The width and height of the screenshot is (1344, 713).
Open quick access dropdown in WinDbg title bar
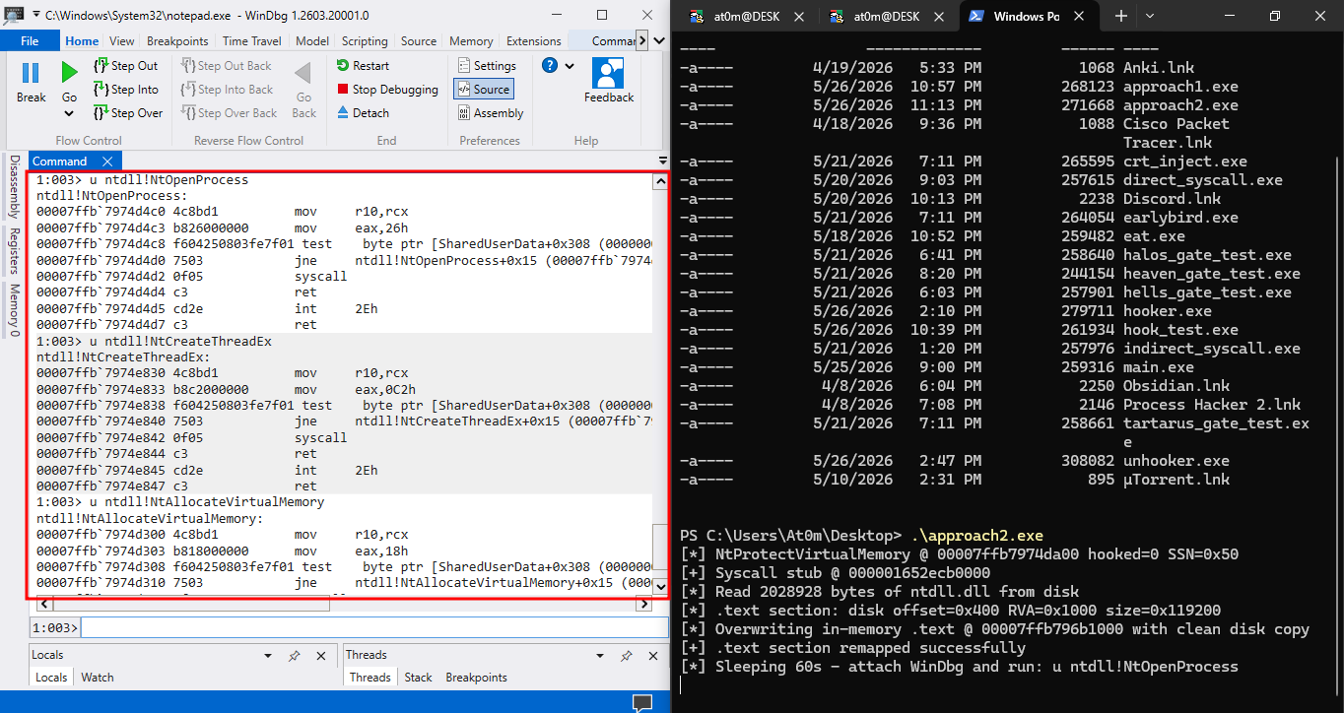click(x=36, y=16)
